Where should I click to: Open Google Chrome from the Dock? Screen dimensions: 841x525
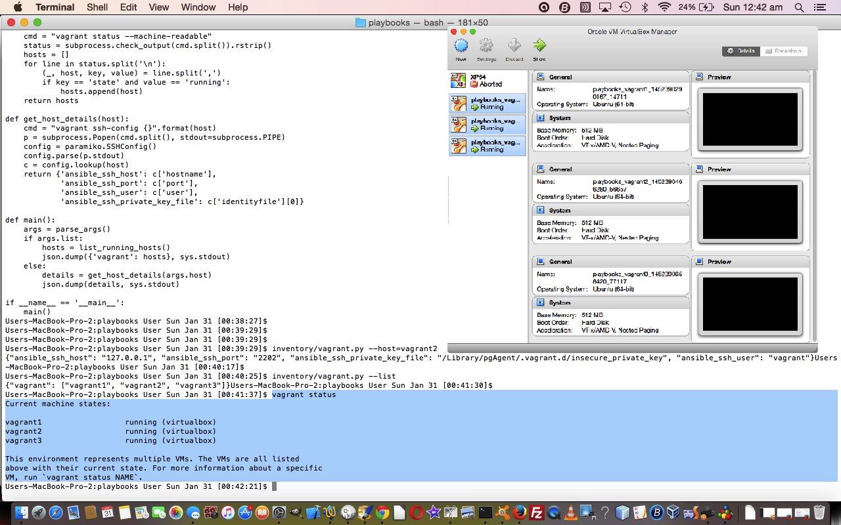point(382,511)
